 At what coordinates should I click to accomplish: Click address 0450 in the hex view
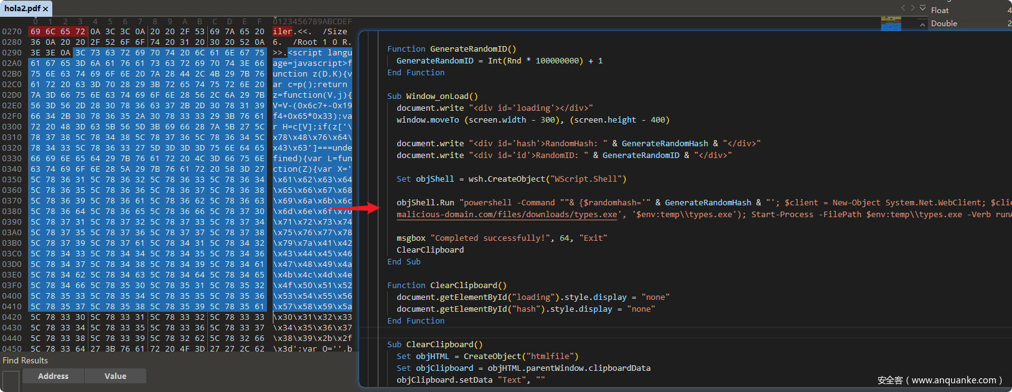click(x=12, y=348)
